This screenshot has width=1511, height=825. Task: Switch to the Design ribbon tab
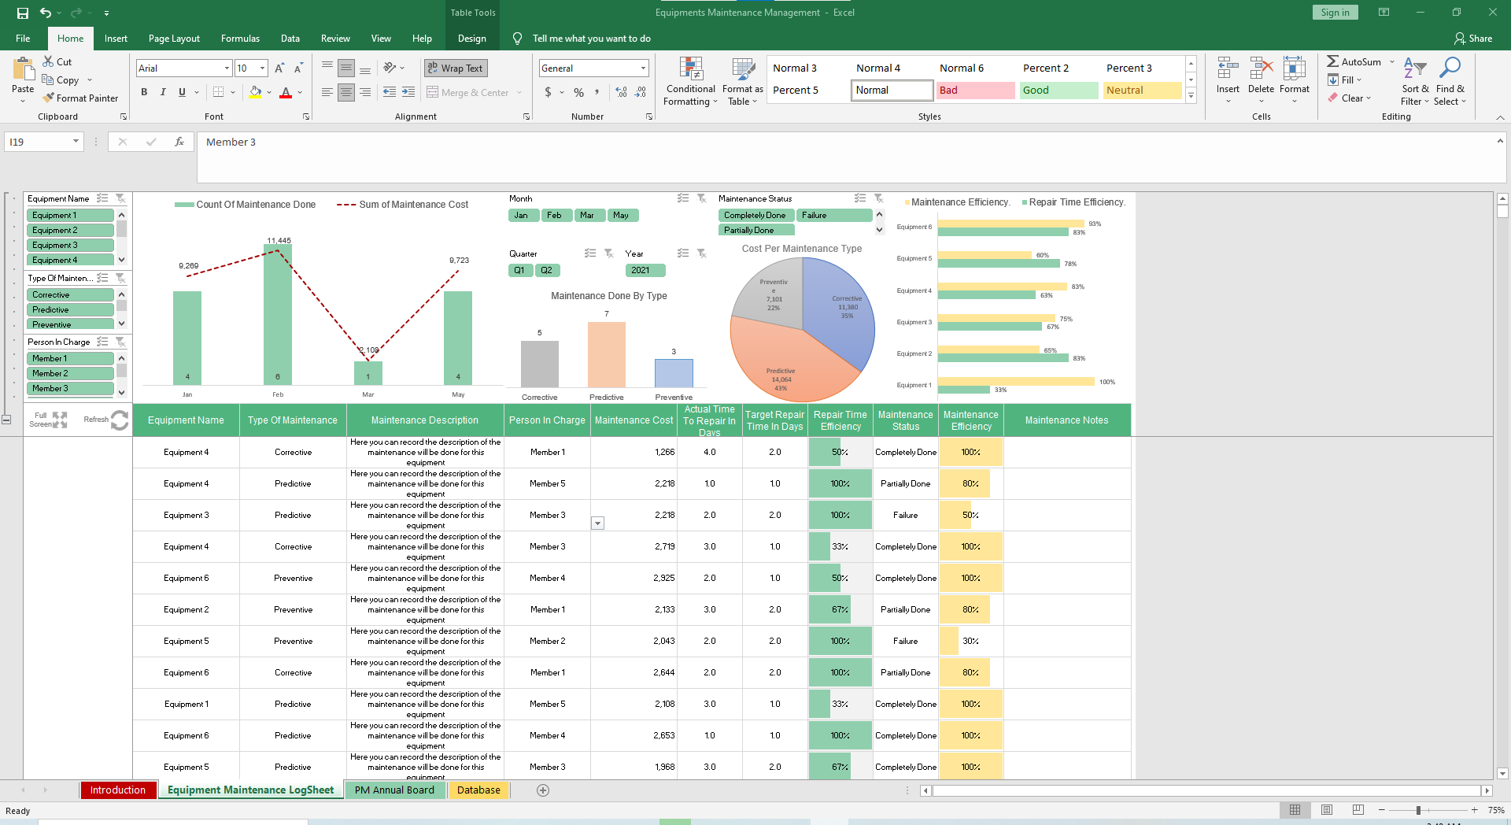(x=471, y=38)
